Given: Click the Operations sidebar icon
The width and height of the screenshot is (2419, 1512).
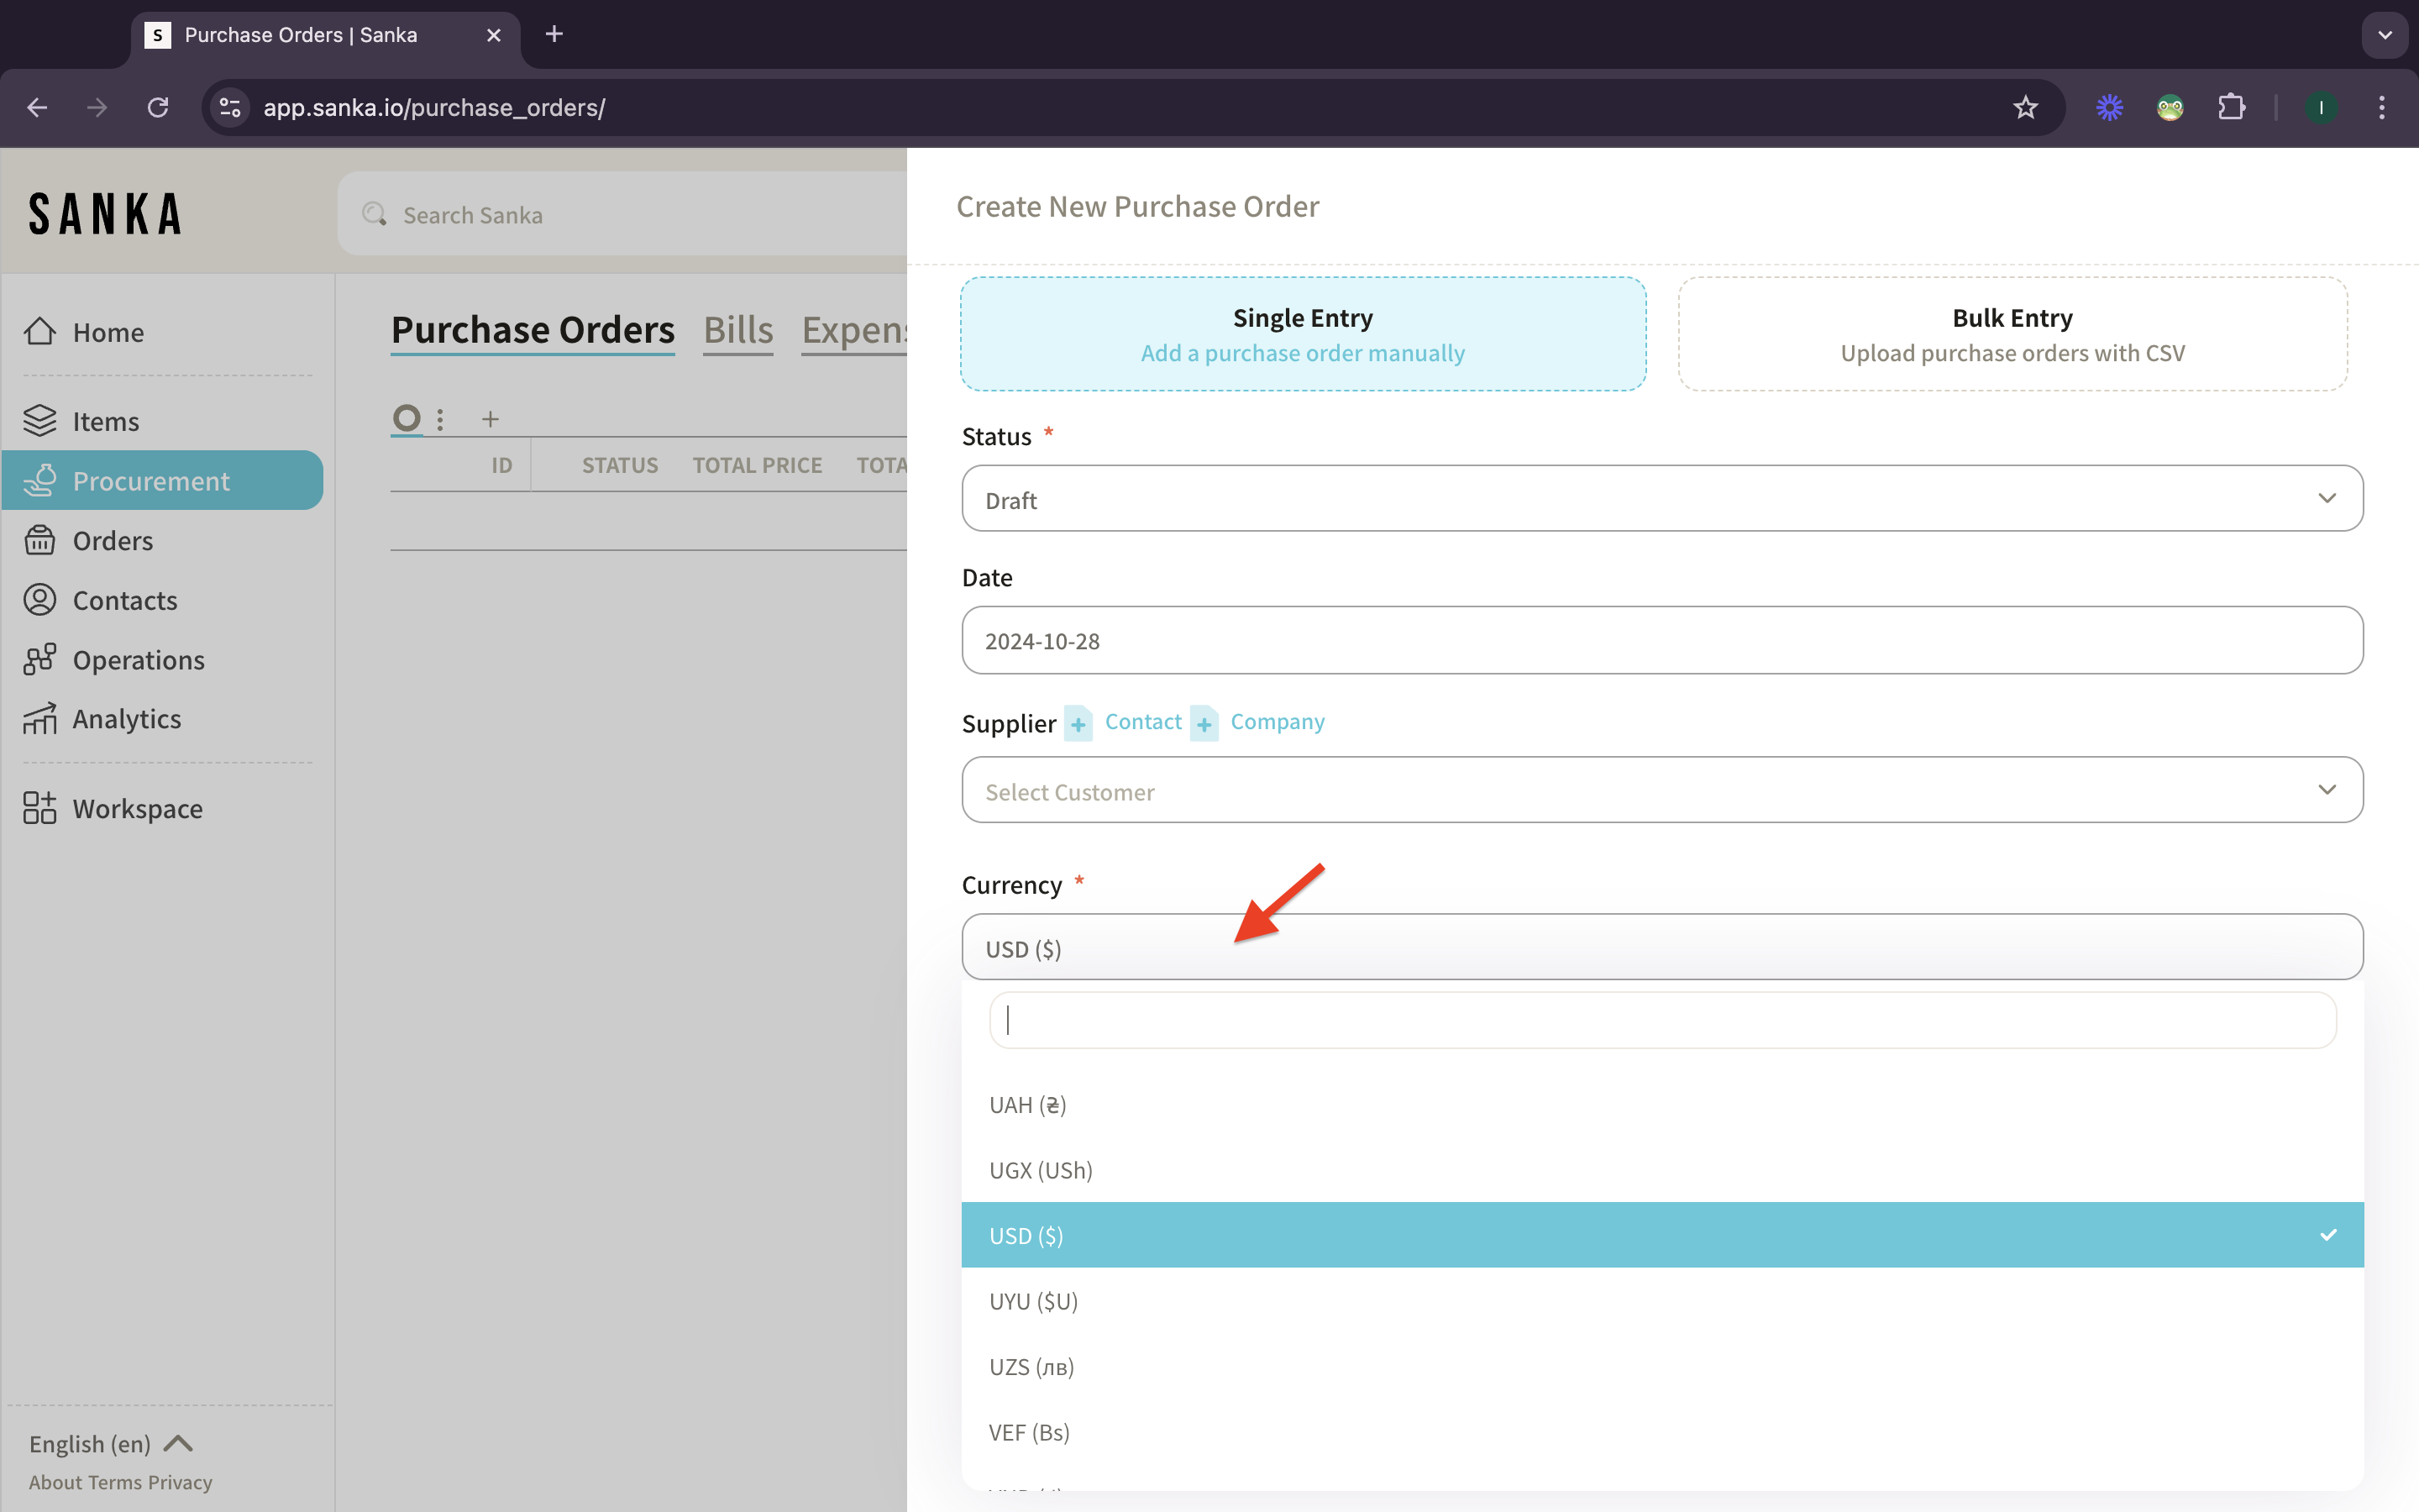Looking at the screenshot, I should point(40,660).
